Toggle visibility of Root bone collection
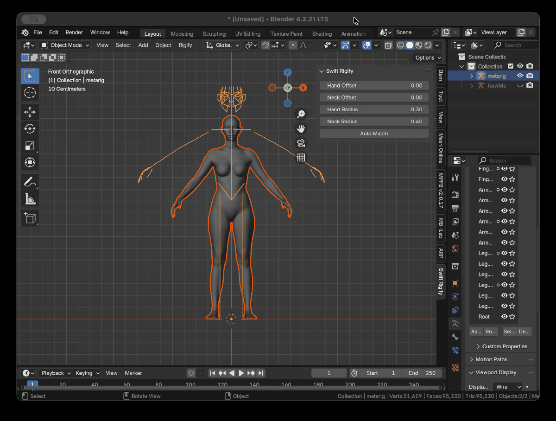The height and width of the screenshot is (421, 556). (x=504, y=317)
